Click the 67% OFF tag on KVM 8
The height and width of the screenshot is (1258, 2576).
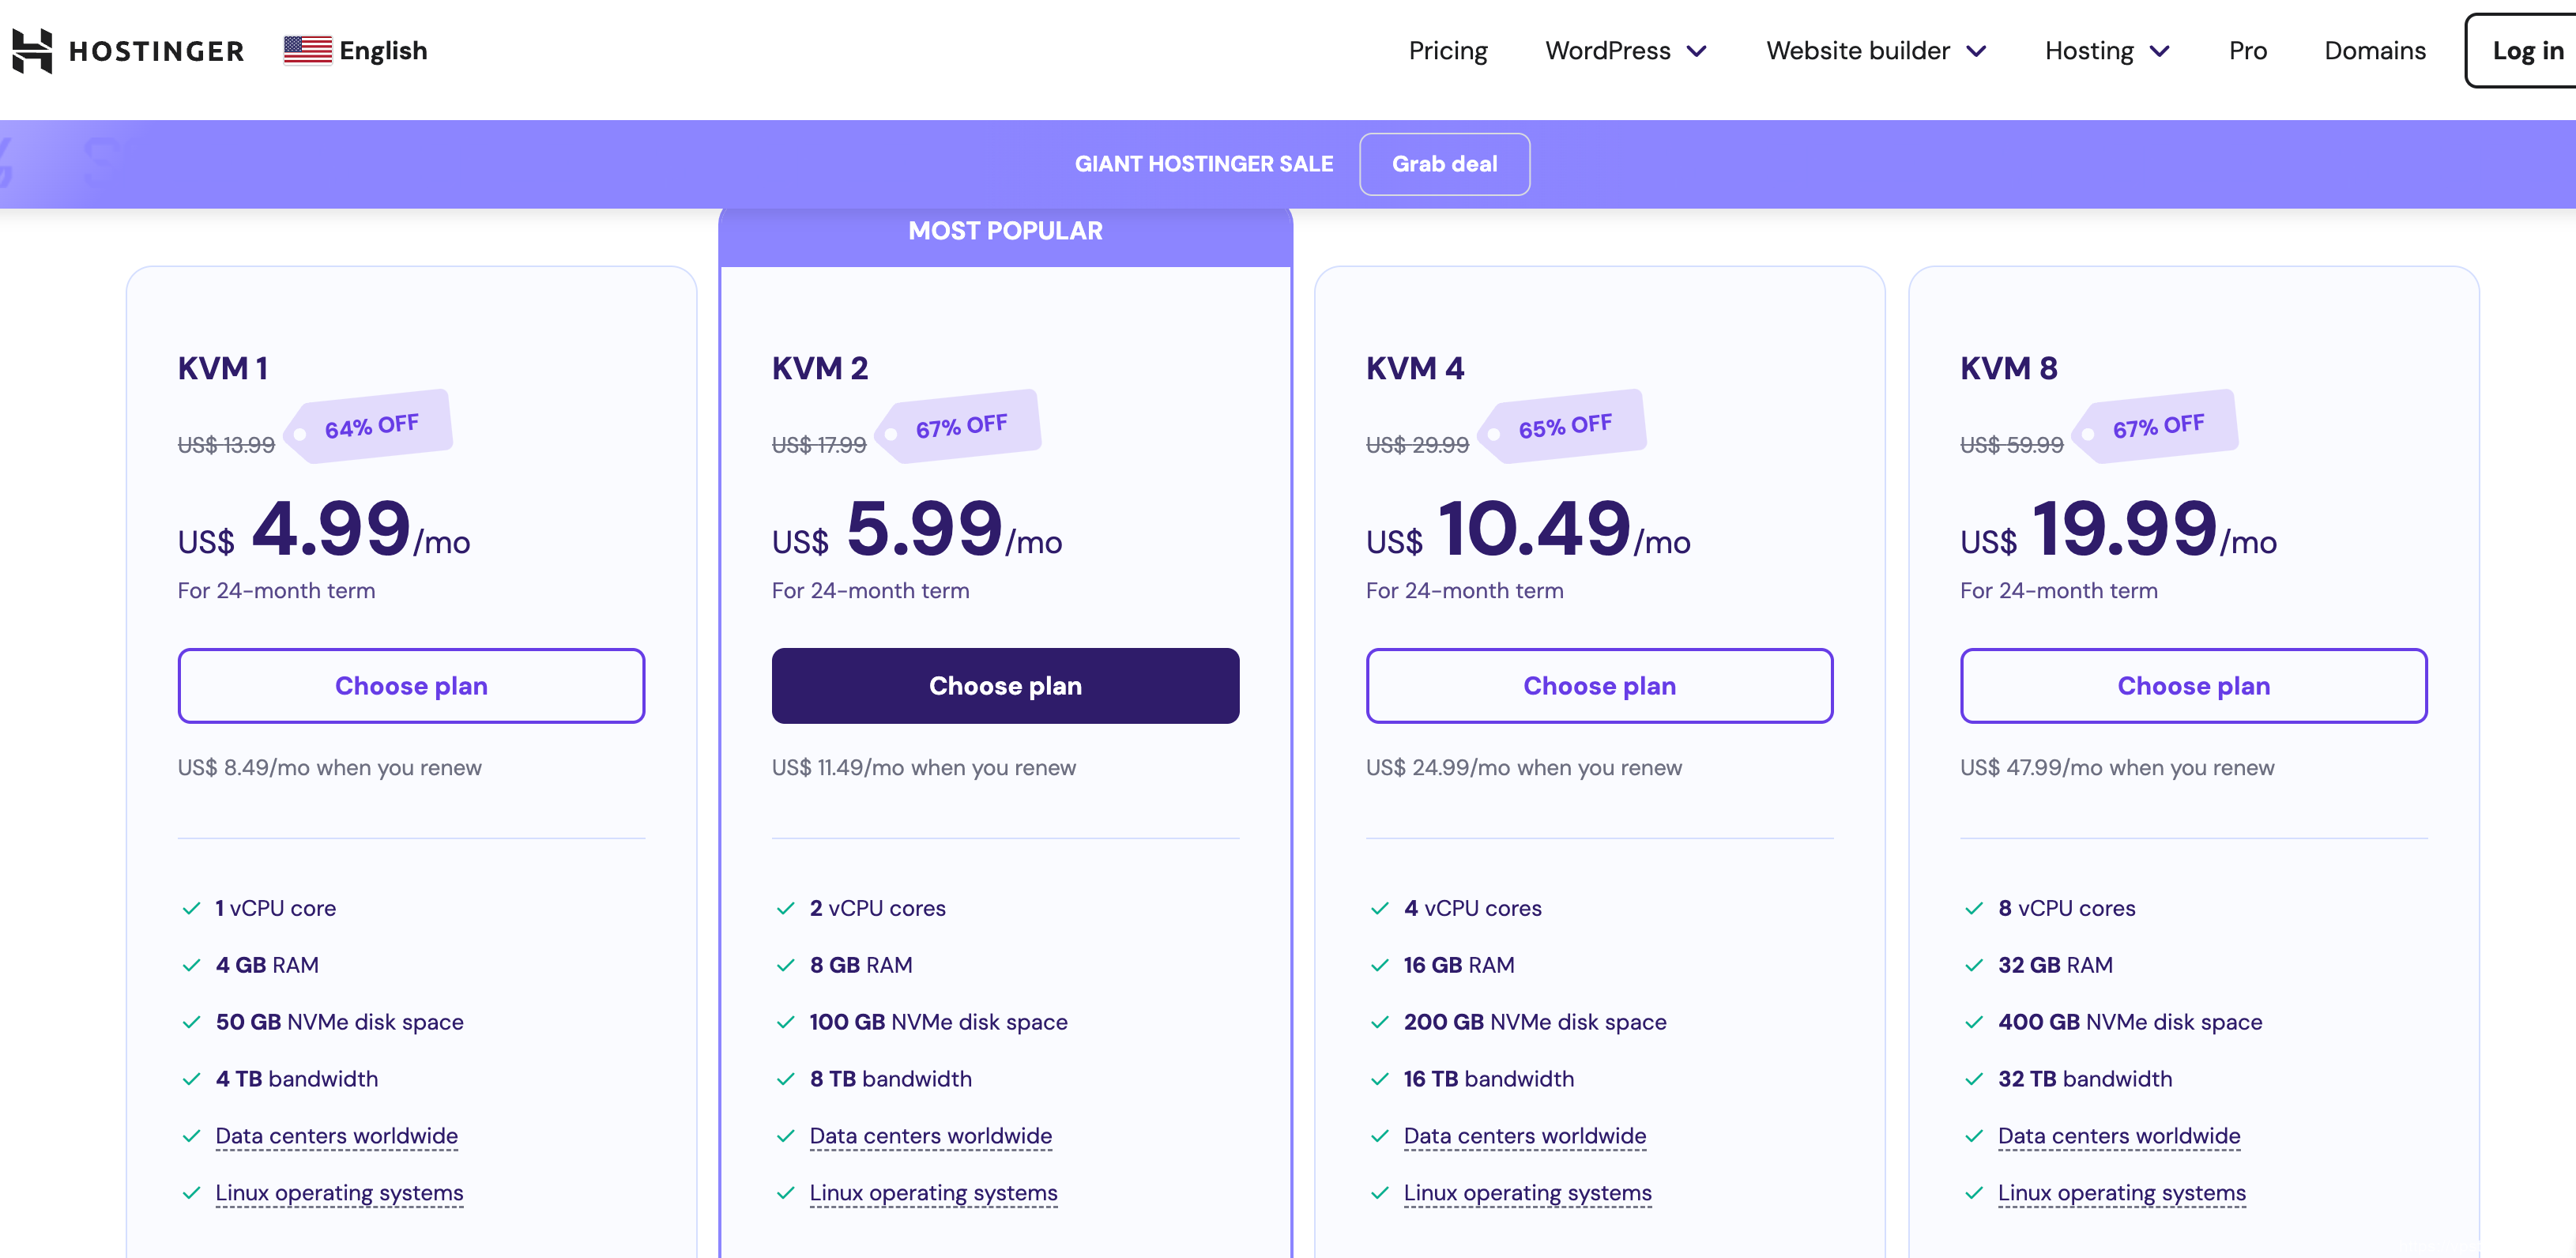point(2158,426)
